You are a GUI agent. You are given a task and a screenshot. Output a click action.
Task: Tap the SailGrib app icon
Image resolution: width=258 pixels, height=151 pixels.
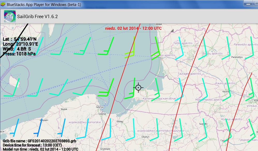click(10, 16)
